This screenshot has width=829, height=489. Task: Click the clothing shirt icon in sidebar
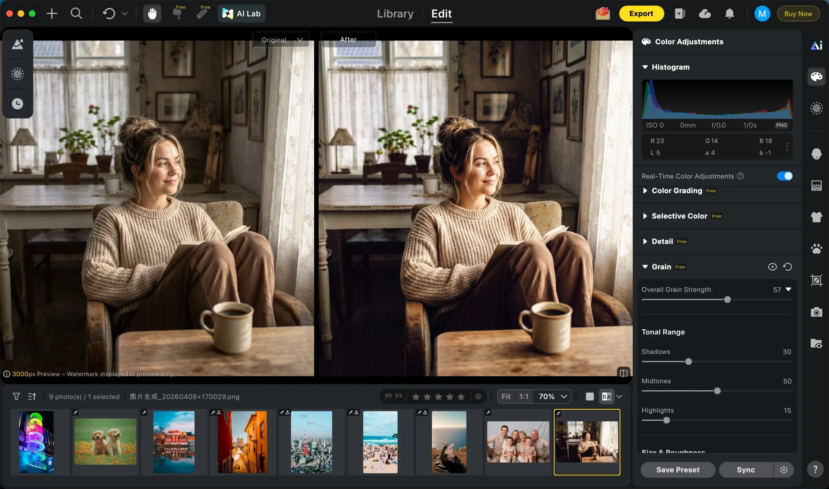click(816, 217)
